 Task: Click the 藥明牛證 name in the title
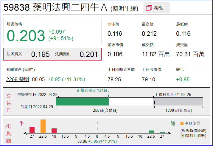(124, 9)
